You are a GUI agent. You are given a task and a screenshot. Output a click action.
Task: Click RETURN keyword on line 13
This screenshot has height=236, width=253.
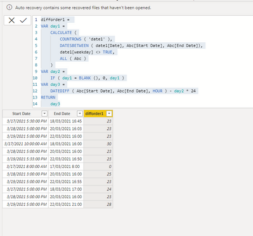coord(48,98)
